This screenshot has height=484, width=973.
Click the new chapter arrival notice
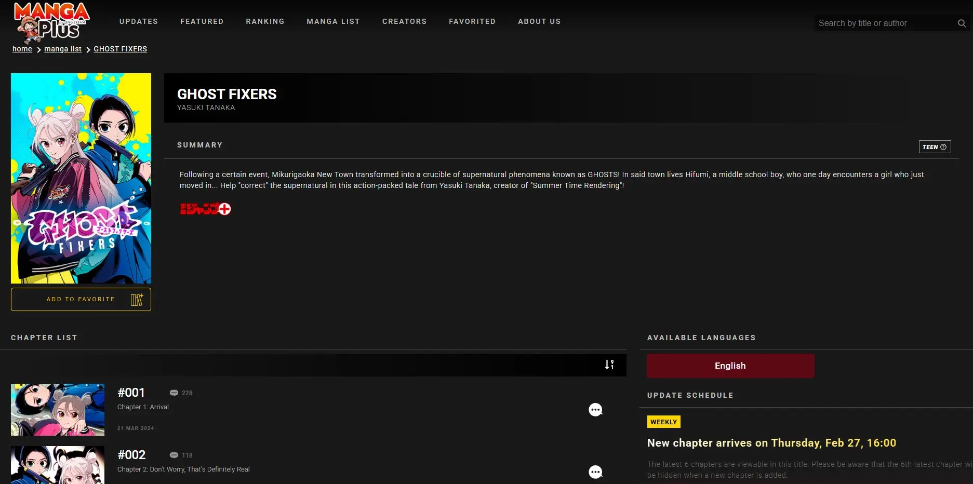click(x=771, y=443)
